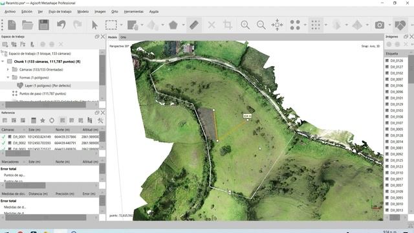This screenshot has height=233, width=414.
Task: Select Puntos de paso tree item
Action: 43,93
